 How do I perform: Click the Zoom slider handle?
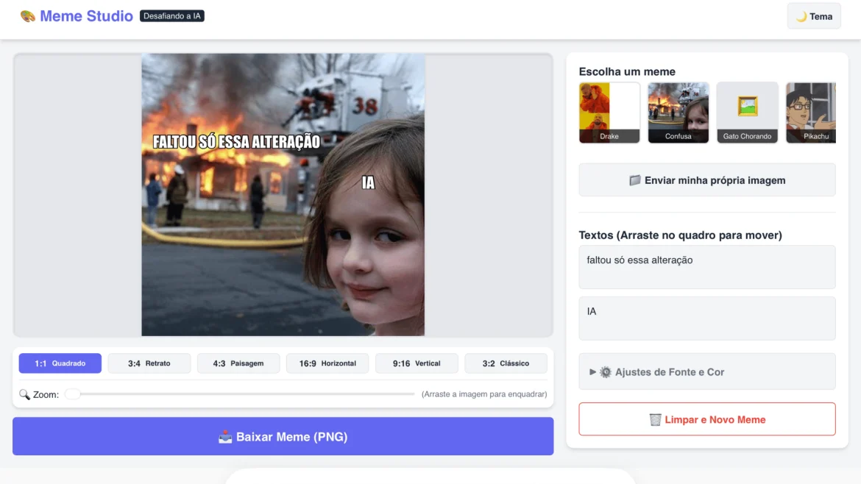click(72, 394)
